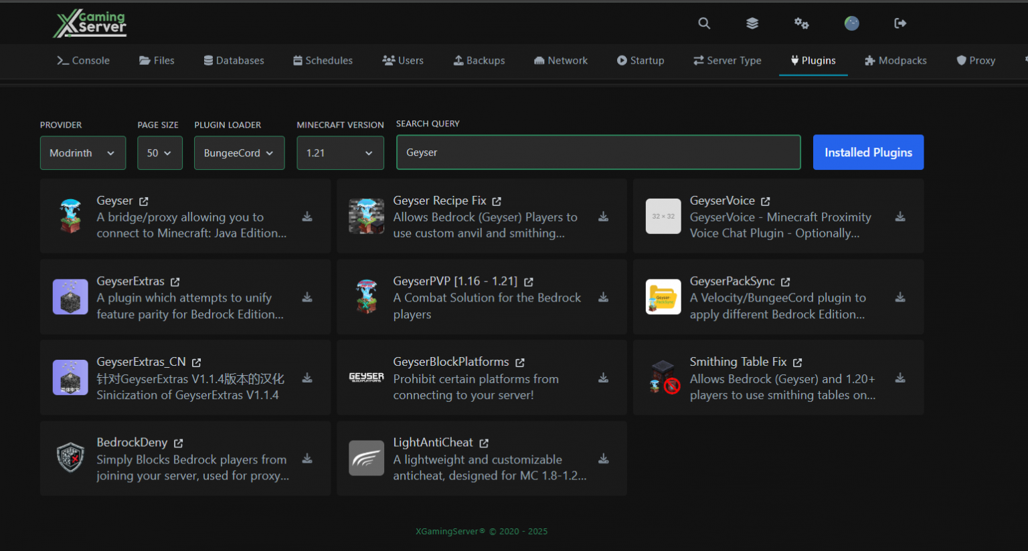Download the GeyserVoice plugin
This screenshot has width=1028, height=551.
(x=900, y=217)
